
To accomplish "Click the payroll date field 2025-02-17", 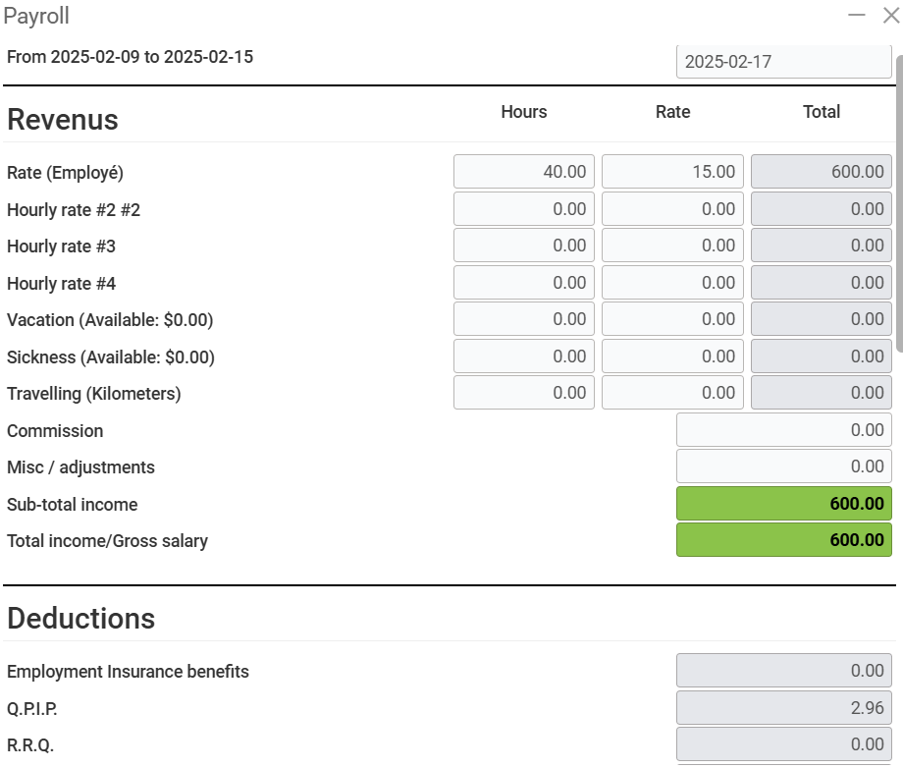I will point(782,62).
